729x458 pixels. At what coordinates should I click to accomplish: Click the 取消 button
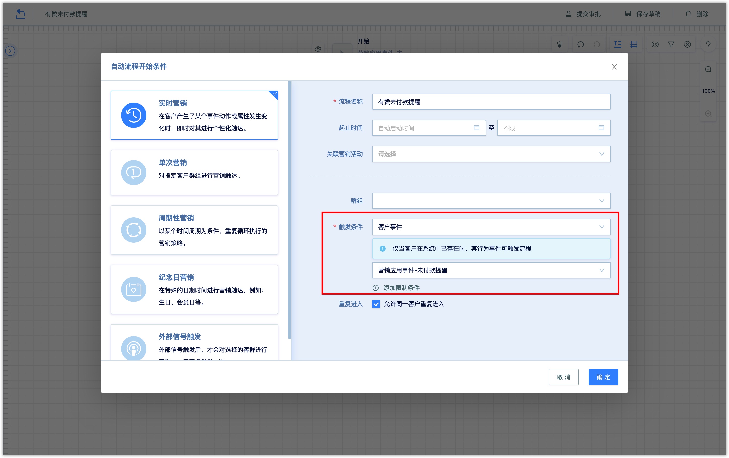[x=563, y=377]
